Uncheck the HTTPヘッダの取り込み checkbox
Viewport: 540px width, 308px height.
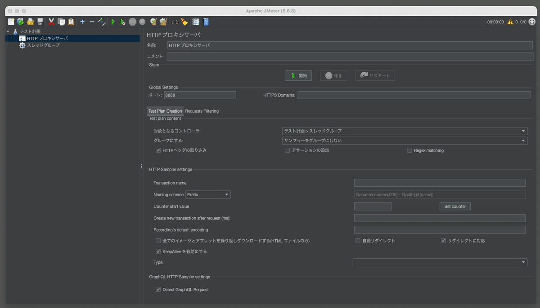click(158, 150)
